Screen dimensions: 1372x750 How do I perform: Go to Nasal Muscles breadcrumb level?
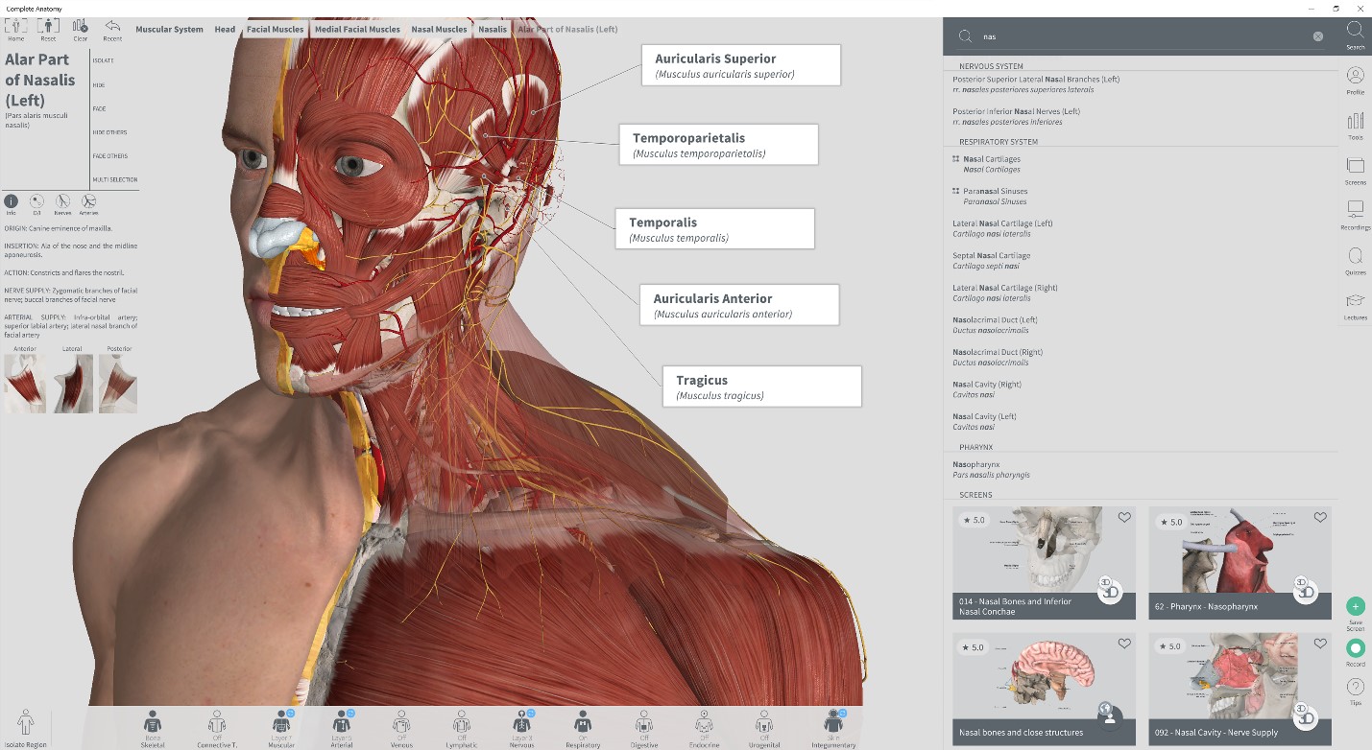point(439,30)
